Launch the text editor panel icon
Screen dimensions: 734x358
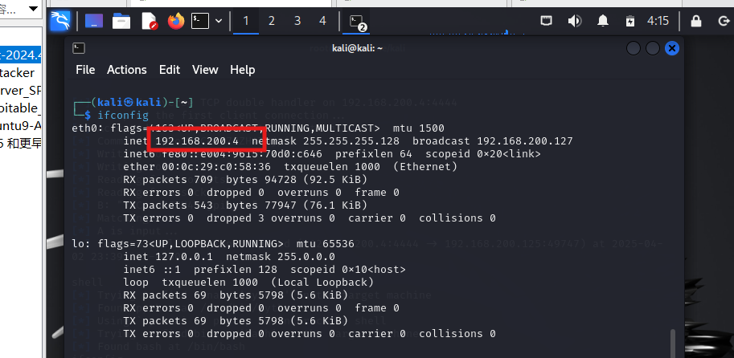coord(150,21)
